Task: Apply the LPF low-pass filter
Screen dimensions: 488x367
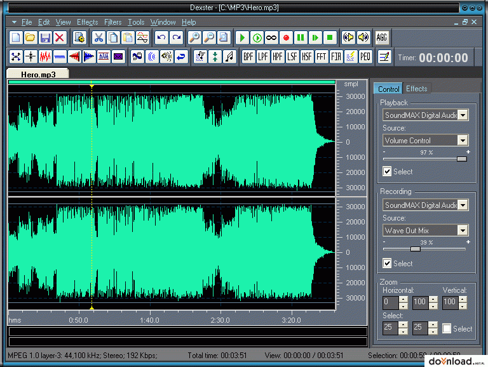Action: 262,57
